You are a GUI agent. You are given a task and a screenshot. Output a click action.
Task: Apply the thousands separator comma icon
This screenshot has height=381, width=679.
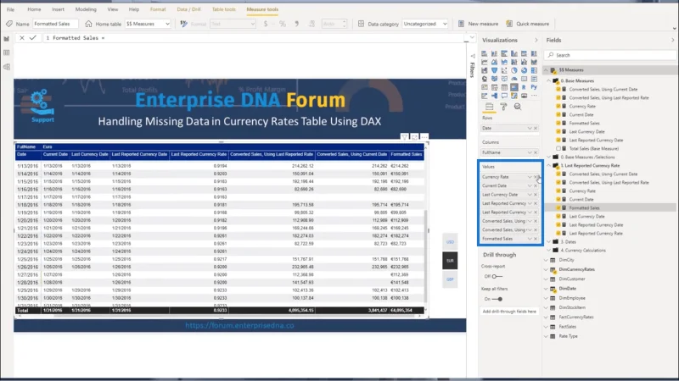(x=296, y=25)
